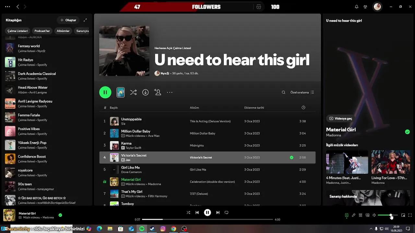Open the profile avatar menu
Image resolution: width=415 pixels, height=233 pixels.
377,6
